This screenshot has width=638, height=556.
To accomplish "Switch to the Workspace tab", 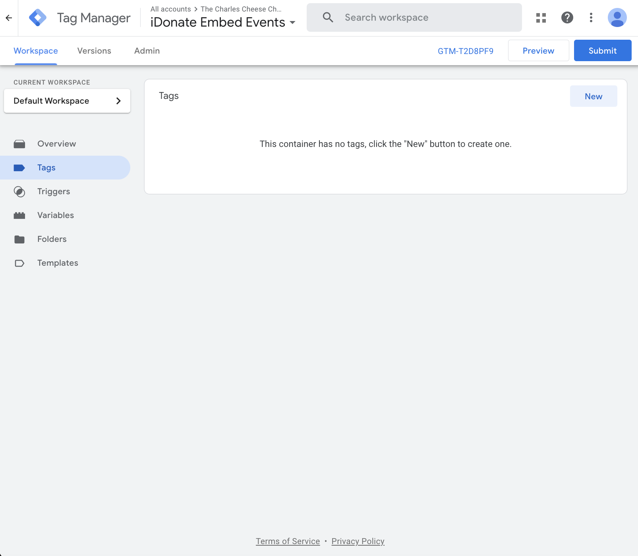I will [x=36, y=51].
